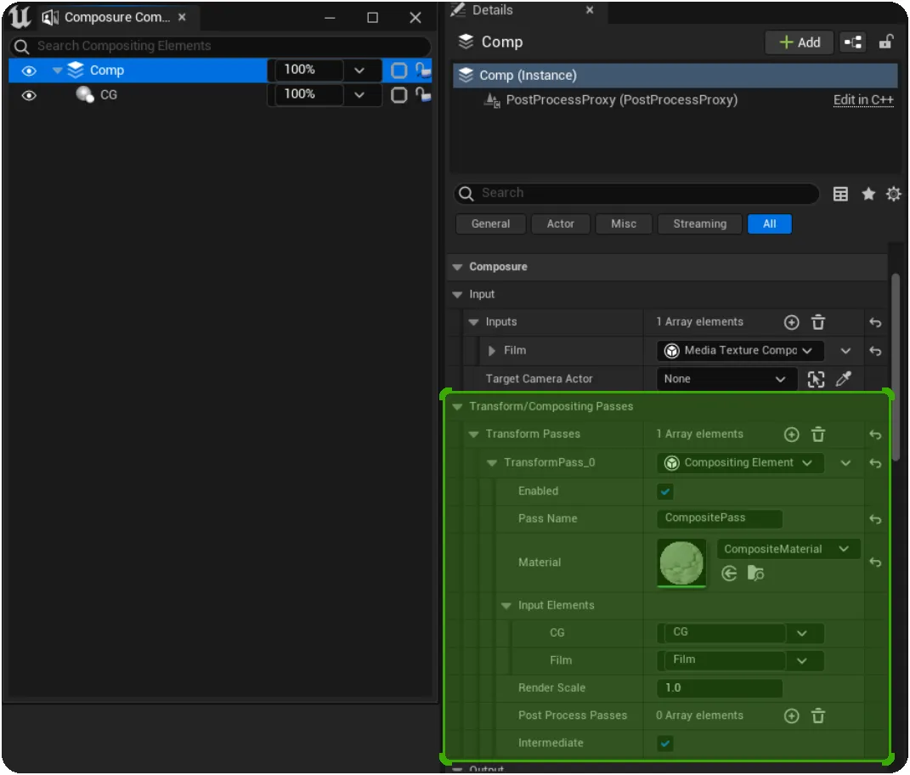Screen dimensions: 910x775
Task: Add element to Inputs array
Action: pyautogui.click(x=791, y=323)
